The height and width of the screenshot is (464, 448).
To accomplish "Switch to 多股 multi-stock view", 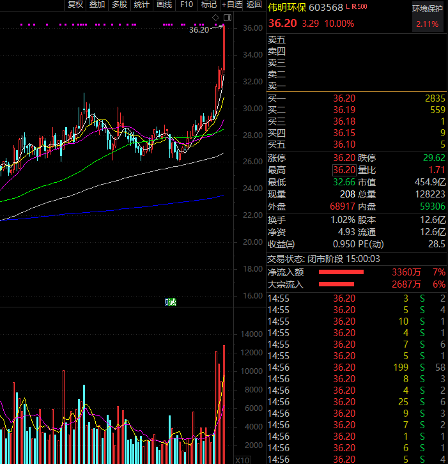I will pos(120,4).
